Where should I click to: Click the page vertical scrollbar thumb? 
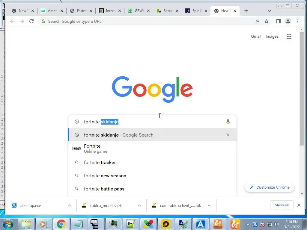click(x=302, y=88)
